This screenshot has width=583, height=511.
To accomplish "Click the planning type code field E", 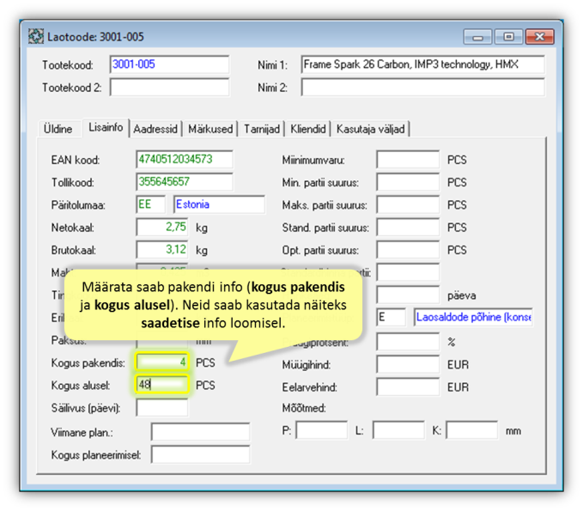I will tap(392, 317).
